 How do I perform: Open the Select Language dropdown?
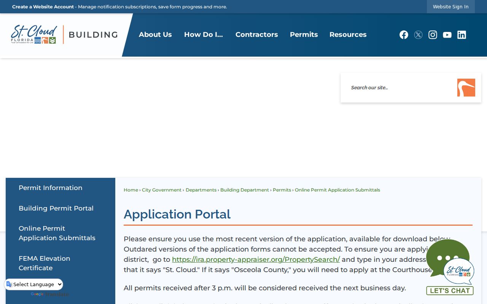pos(34,284)
